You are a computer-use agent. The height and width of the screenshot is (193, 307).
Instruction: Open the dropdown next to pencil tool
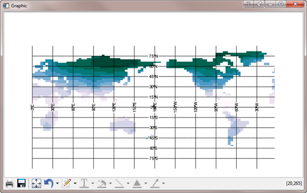point(75,183)
